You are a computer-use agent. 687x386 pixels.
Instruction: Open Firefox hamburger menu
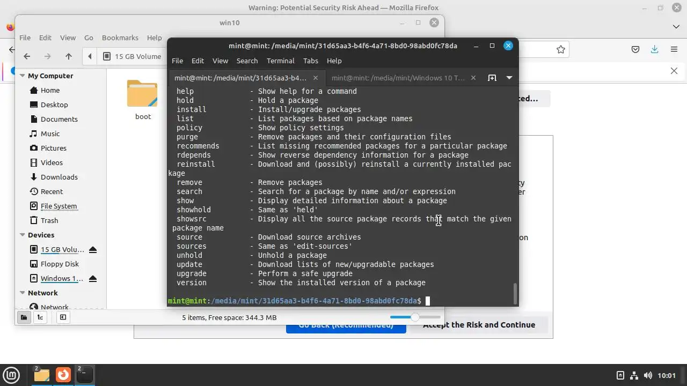[x=674, y=49]
